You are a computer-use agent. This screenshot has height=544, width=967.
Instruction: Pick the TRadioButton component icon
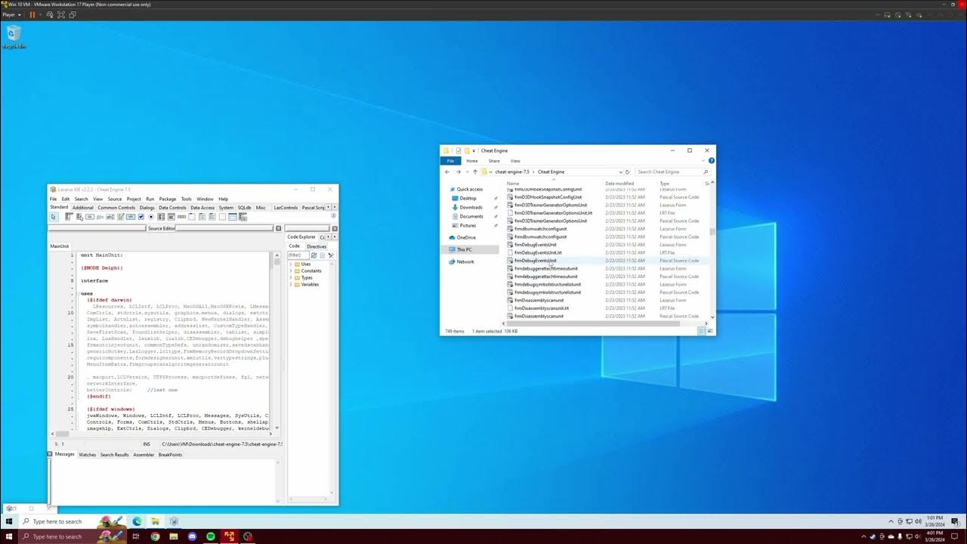point(151,217)
